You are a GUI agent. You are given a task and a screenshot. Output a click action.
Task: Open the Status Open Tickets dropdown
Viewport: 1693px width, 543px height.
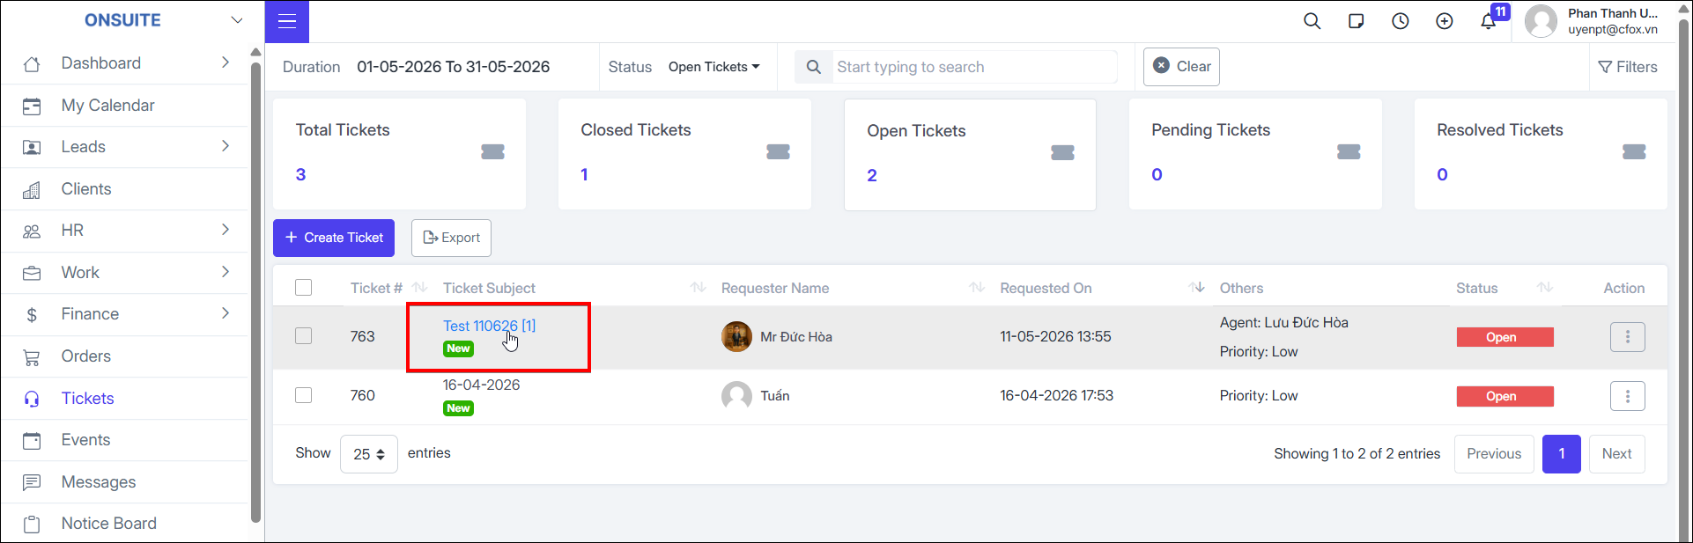pyautogui.click(x=713, y=67)
